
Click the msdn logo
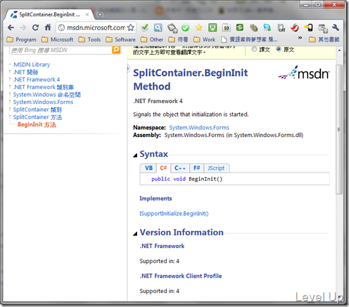(x=304, y=73)
